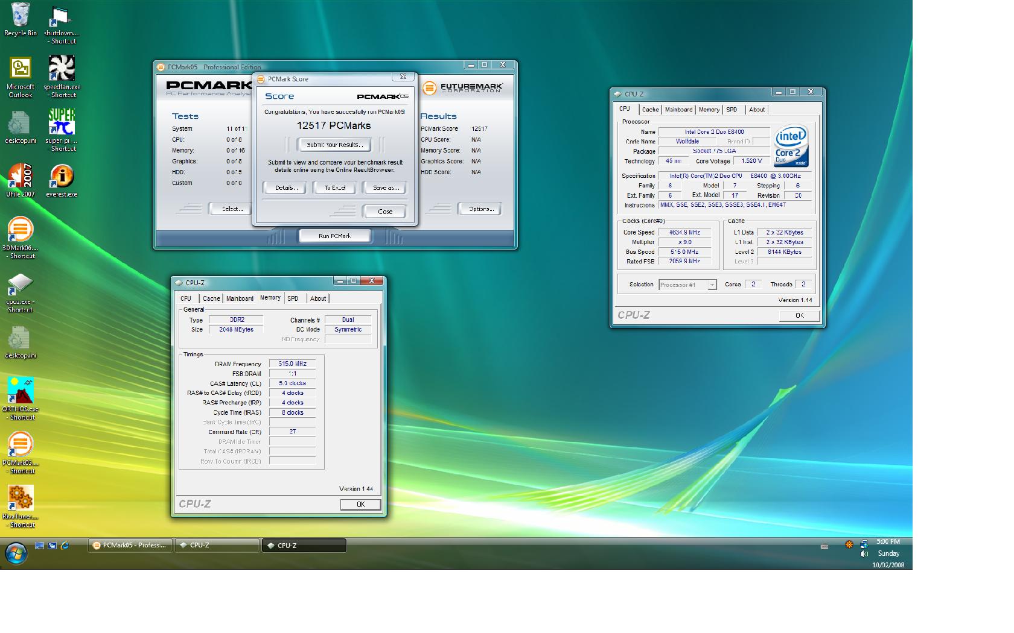The image size is (1014, 633).
Task: Select Mainboard tab in lower CPU-Z window
Action: click(240, 298)
